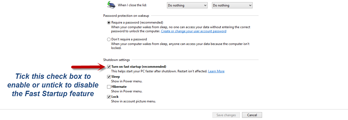
Task: Open the first 'Do nothing' lid dropdown
Action: pyautogui.click(x=187, y=5)
